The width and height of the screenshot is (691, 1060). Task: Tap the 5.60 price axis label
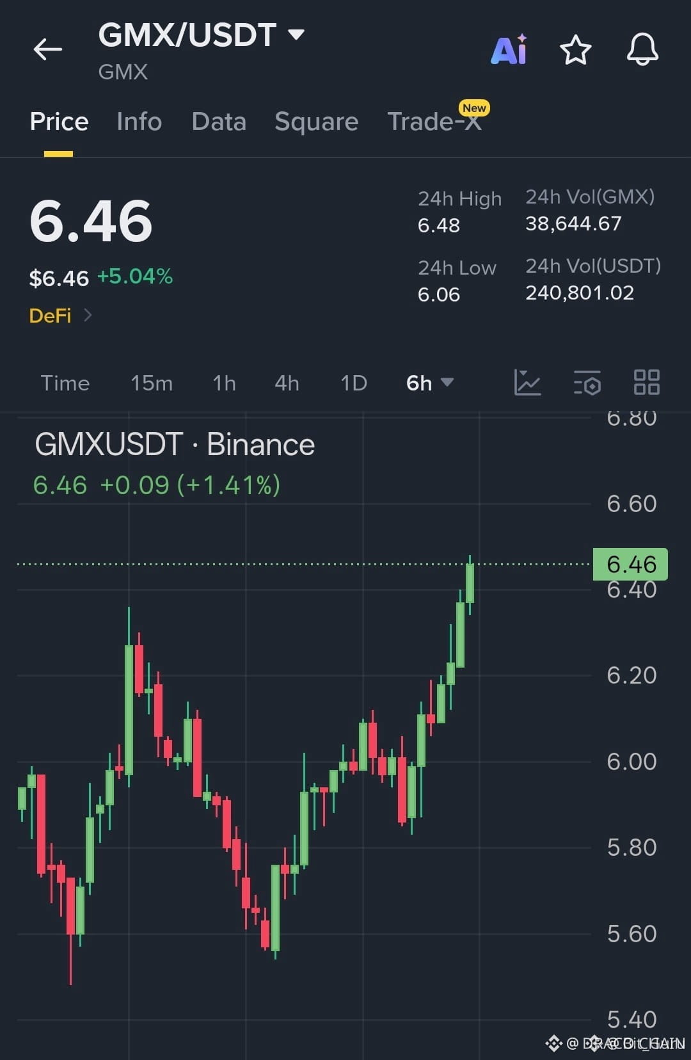(x=631, y=934)
